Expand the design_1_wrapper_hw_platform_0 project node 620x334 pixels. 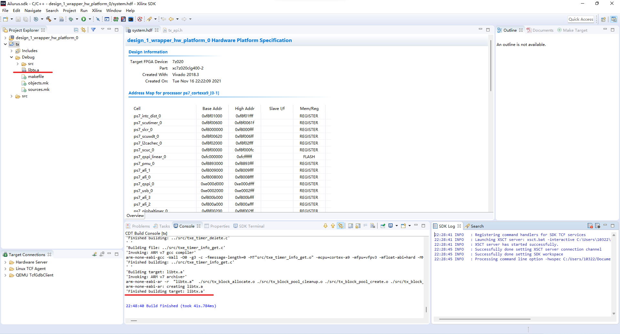[x=5, y=38]
